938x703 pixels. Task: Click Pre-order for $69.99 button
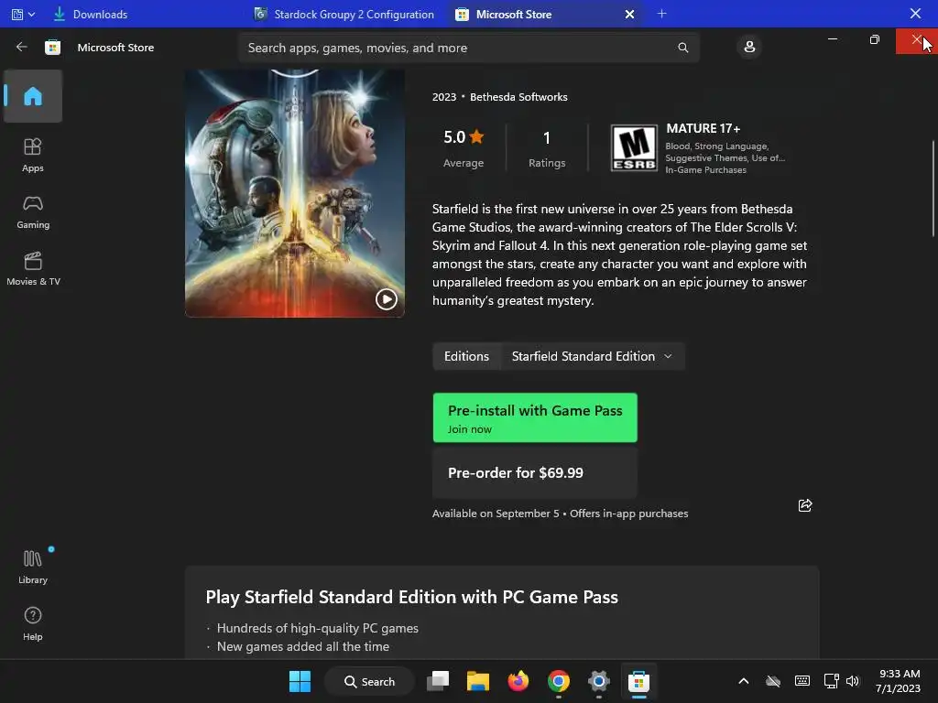click(x=535, y=473)
